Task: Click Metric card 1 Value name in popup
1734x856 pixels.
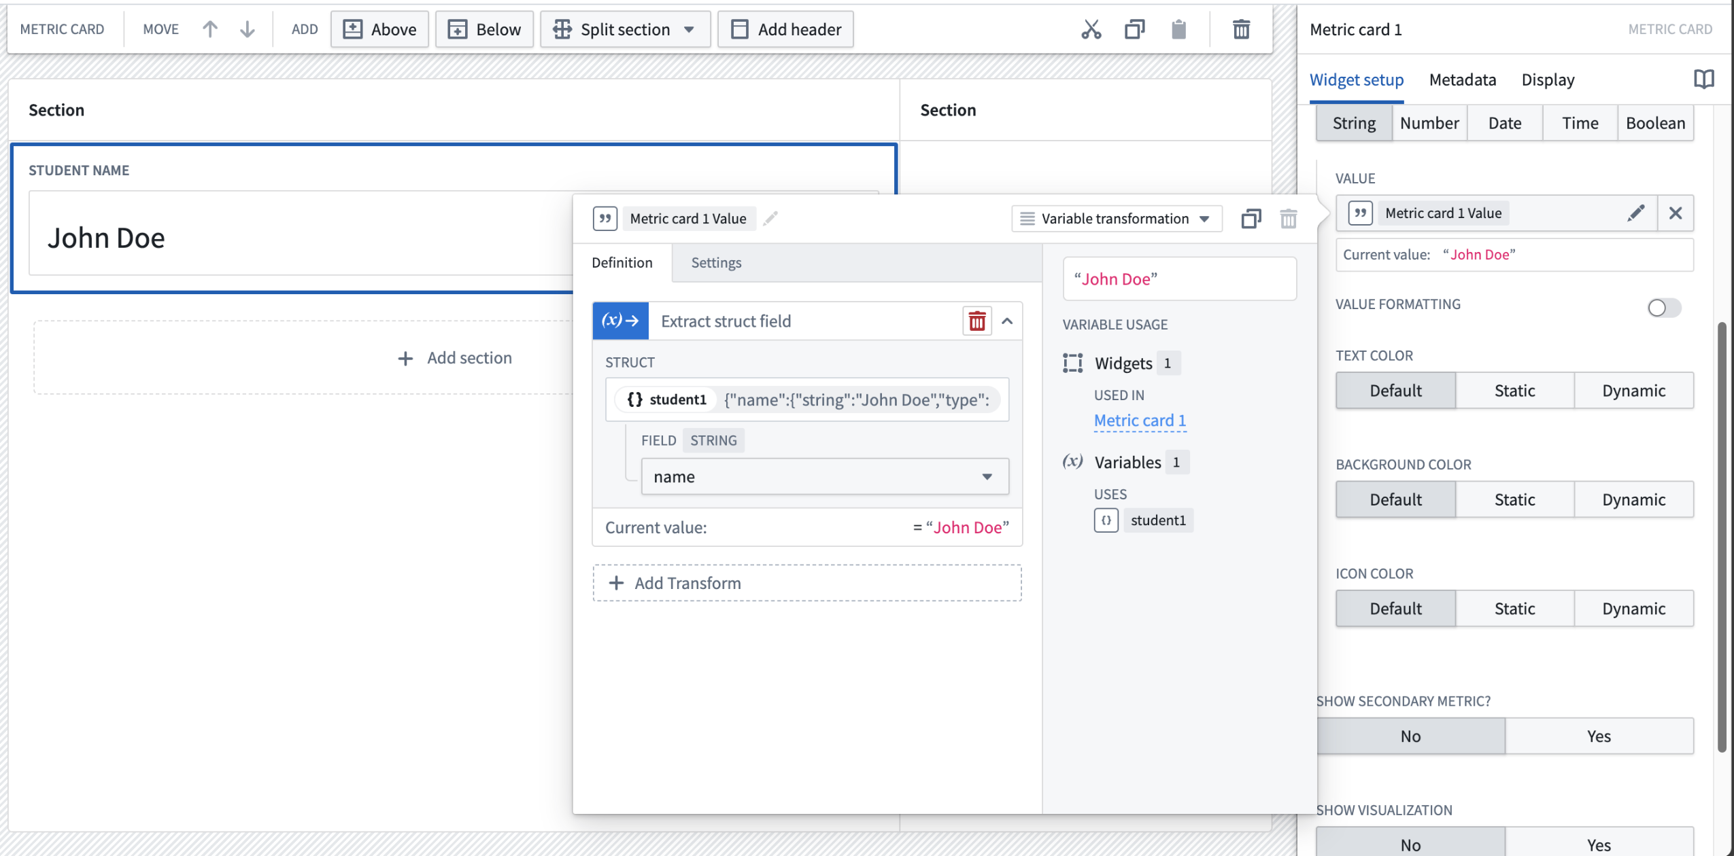Action: click(x=688, y=219)
